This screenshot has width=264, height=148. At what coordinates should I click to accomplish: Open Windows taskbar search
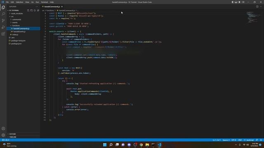click(111, 145)
